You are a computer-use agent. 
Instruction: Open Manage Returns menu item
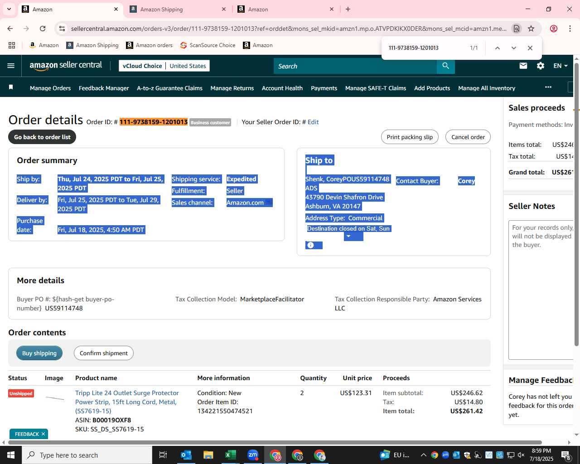click(232, 88)
